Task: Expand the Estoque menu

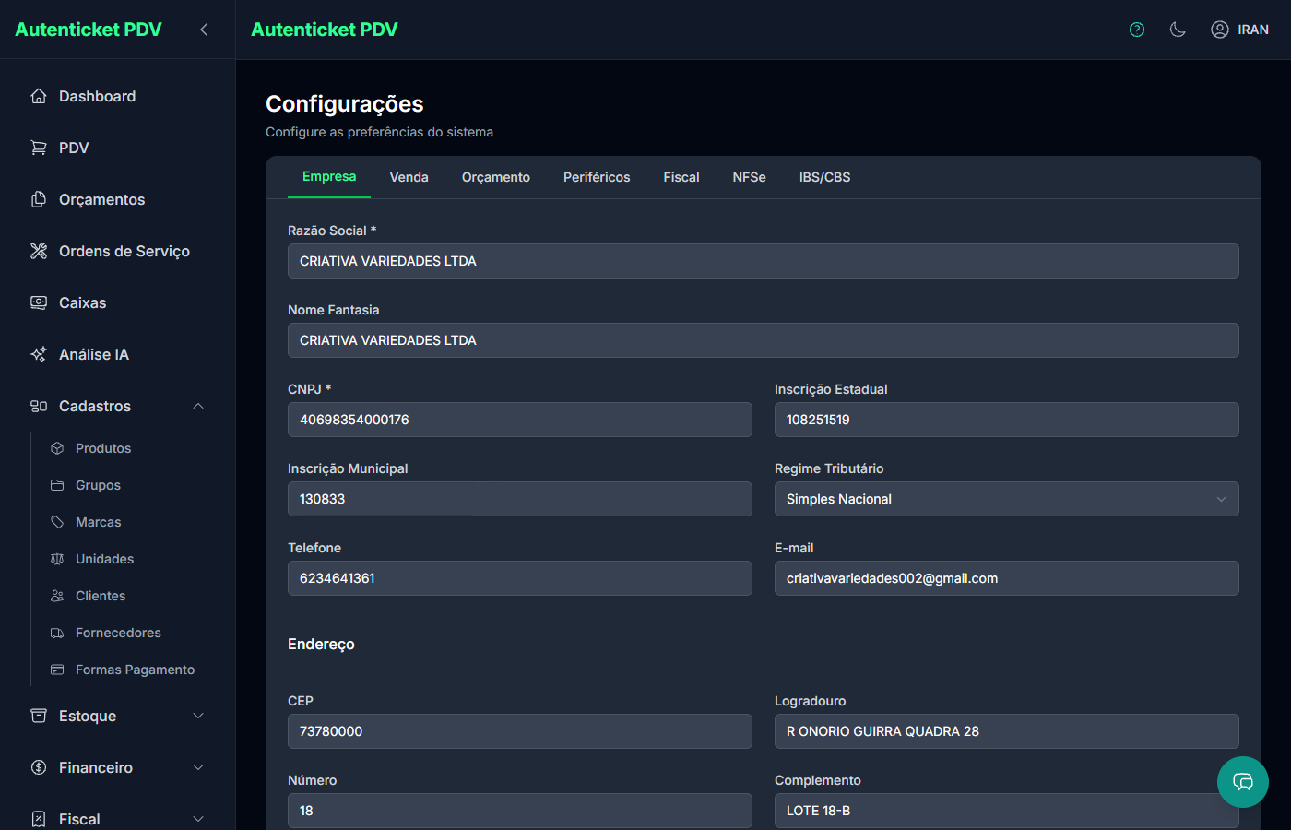Action: click(197, 715)
